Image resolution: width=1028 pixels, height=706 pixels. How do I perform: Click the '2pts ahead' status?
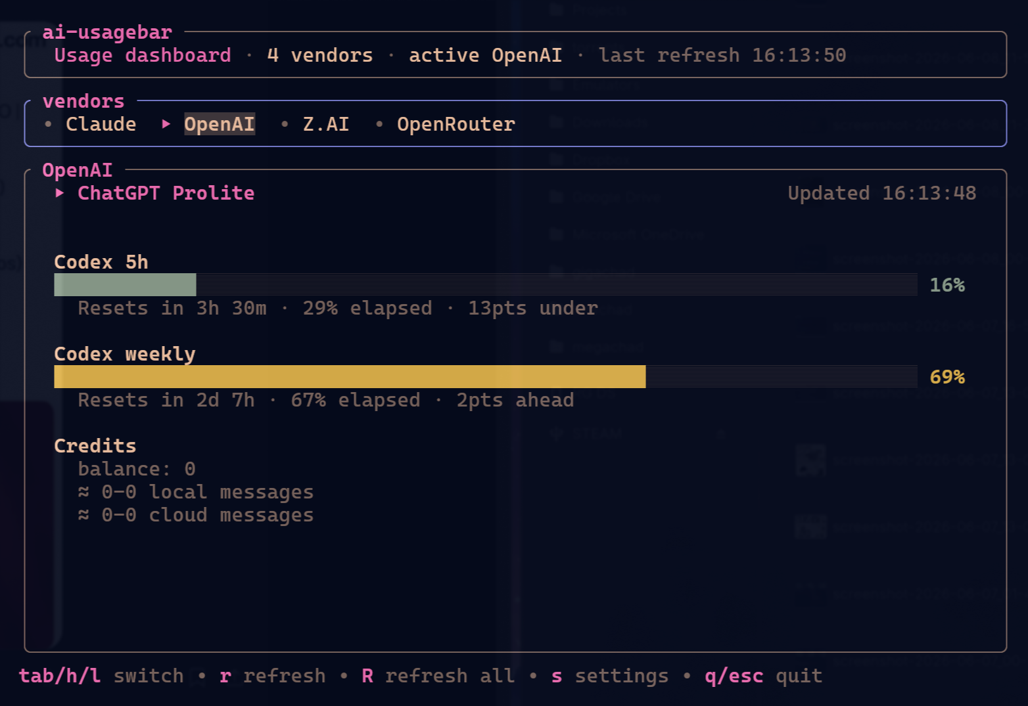click(x=515, y=400)
